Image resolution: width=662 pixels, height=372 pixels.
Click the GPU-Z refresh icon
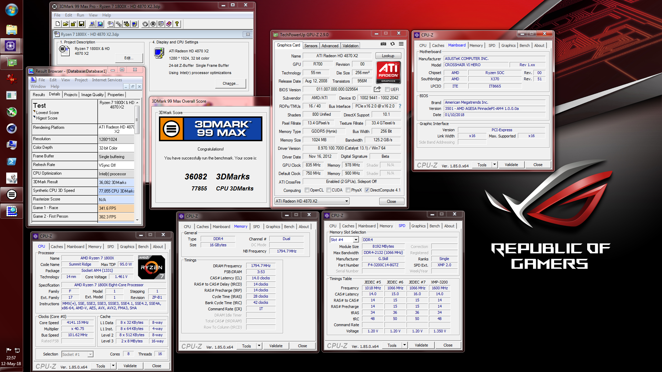click(392, 44)
